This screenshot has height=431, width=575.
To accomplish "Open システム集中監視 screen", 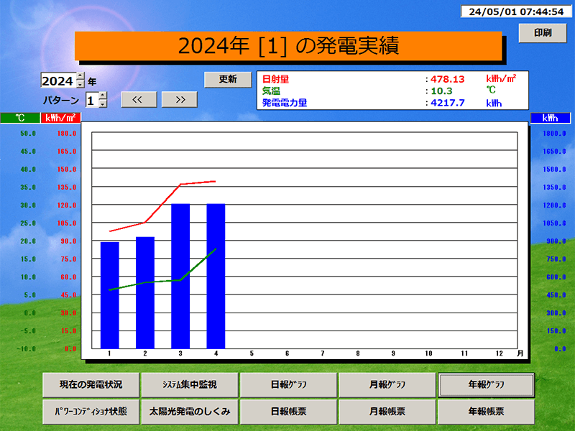I will coord(190,385).
